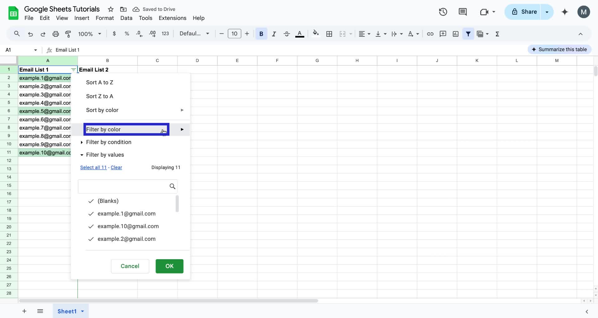Open the font family dropdown
Image resolution: width=598 pixels, height=318 pixels.
tap(194, 33)
